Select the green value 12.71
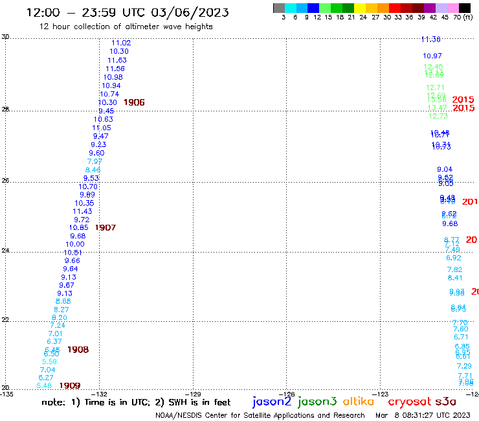 click(436, 87)
